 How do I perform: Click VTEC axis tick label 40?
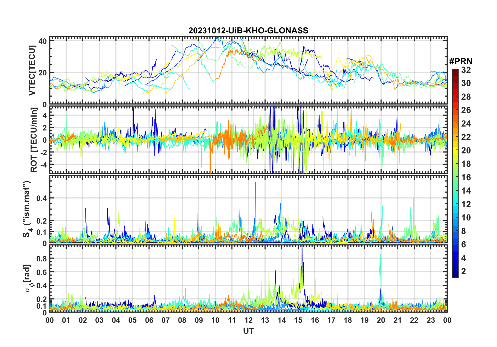point(43,41)
